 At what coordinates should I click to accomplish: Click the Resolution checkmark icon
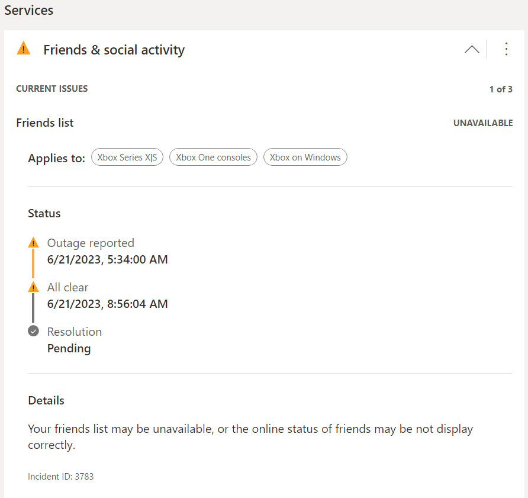(33, 331)
